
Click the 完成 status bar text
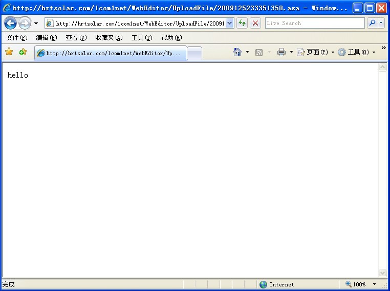click(9, 284)
